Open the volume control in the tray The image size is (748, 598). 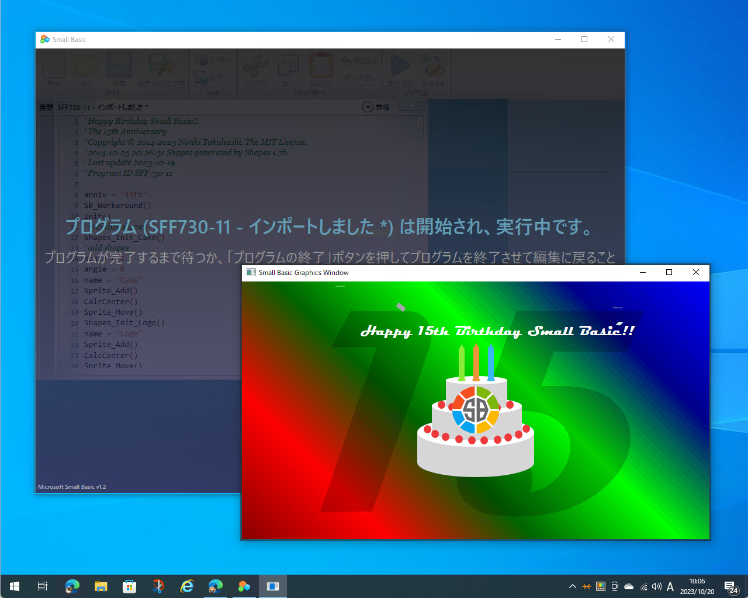tap(657, 587)
